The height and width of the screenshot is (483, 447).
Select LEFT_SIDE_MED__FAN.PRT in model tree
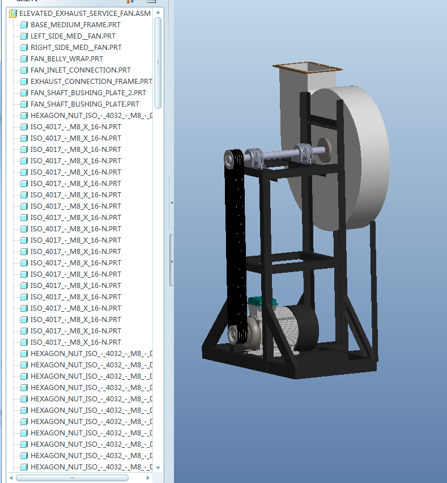(x=73, y=36)
